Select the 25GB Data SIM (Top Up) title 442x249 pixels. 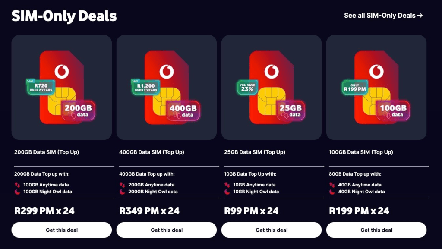255,152
